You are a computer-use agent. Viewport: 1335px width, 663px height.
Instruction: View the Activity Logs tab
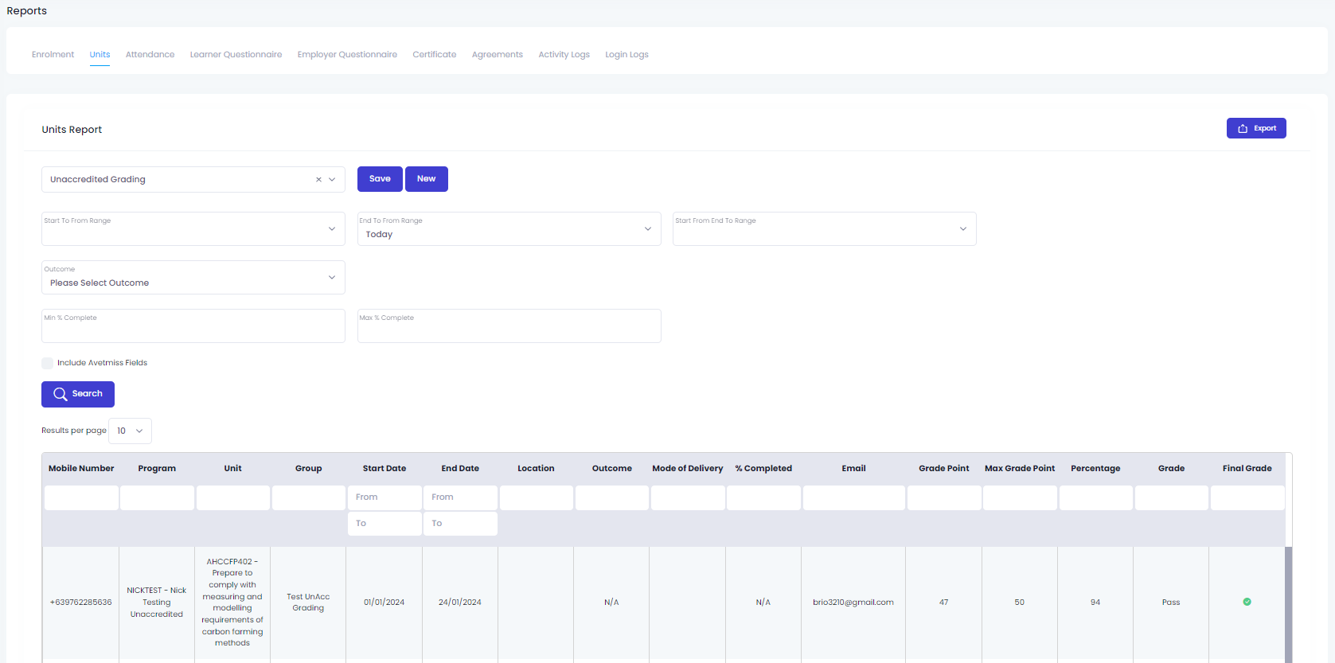click(x=564, y=55)
